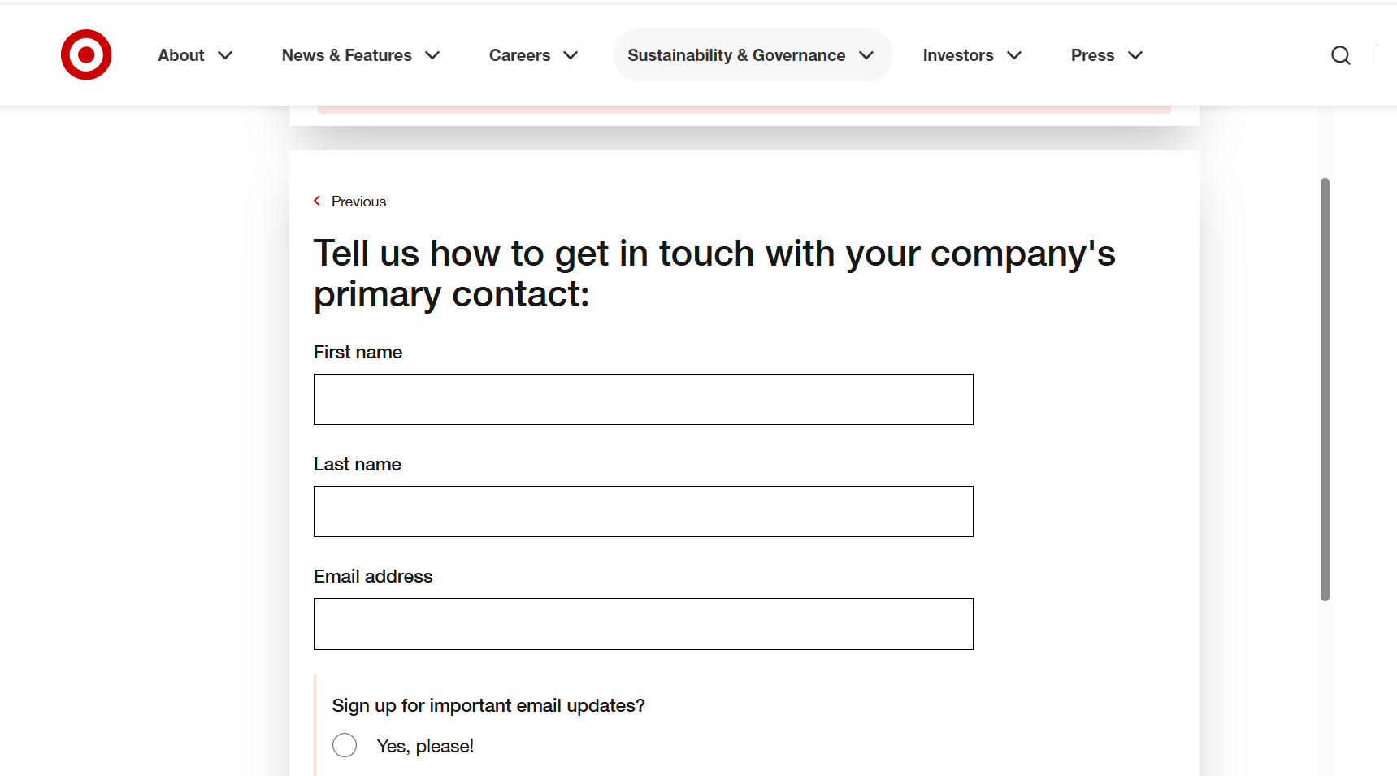This screenshot has width=1397, height=776.
Task: Select the Email address text box
Action: (643, 624)
